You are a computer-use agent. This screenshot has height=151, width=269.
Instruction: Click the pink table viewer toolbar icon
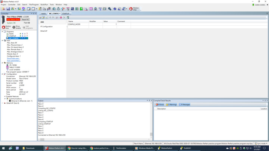pos(91,9)
